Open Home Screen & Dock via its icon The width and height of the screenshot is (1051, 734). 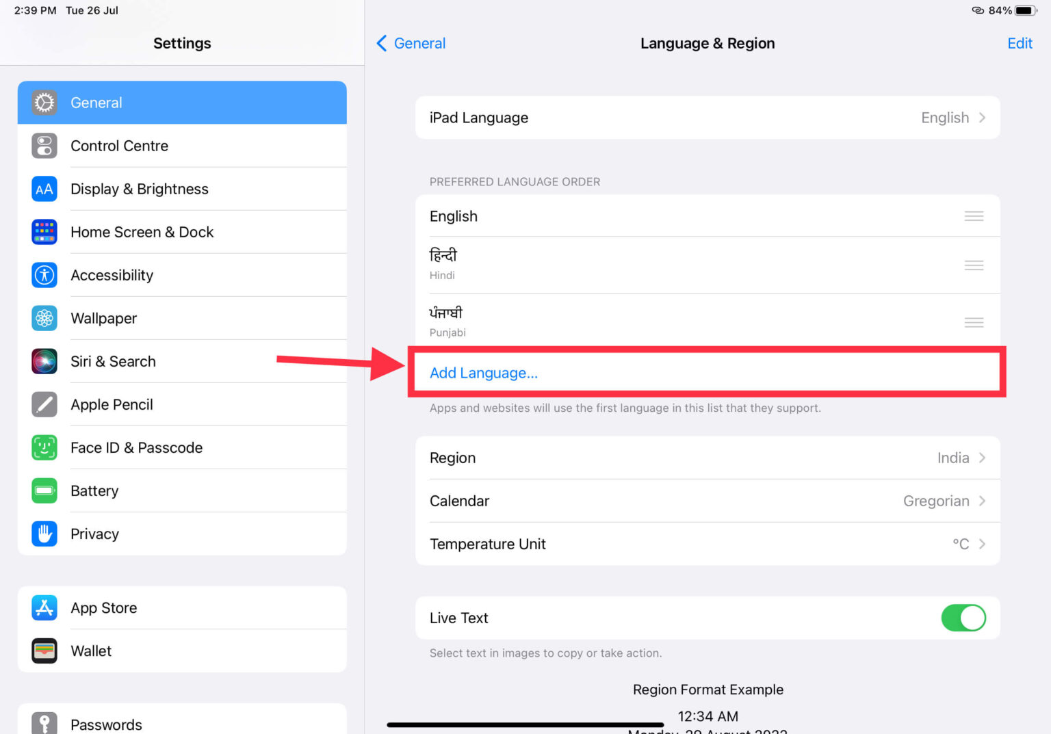pos(44,232)
